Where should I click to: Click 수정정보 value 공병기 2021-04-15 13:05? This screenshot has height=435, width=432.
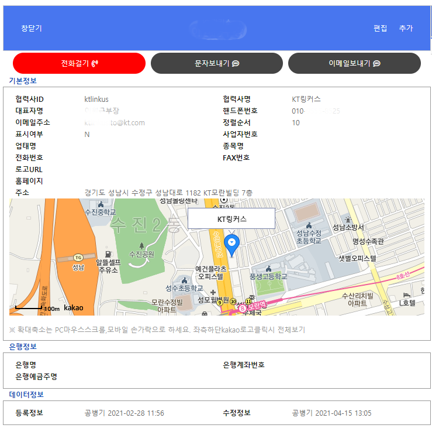pyautogui.click(x=331, y=413)
